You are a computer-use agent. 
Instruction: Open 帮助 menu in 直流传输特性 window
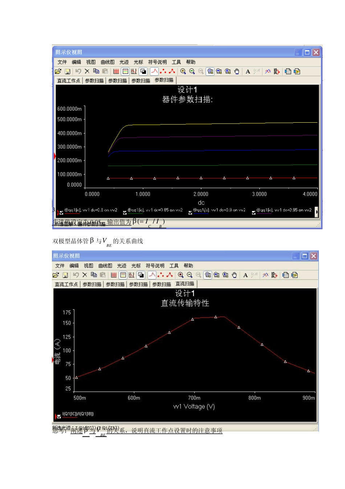click(188, 266)
